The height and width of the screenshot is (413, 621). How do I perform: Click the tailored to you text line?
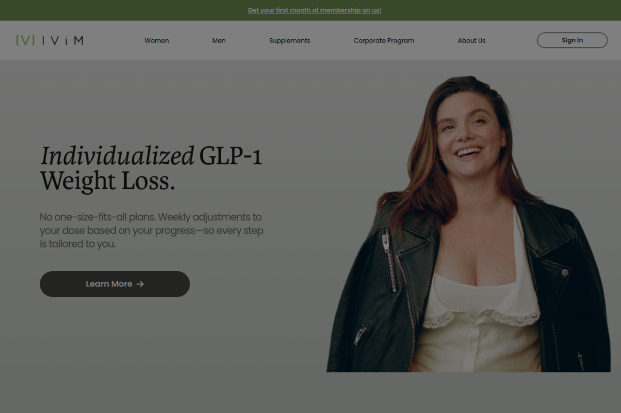tap(78, 244)
